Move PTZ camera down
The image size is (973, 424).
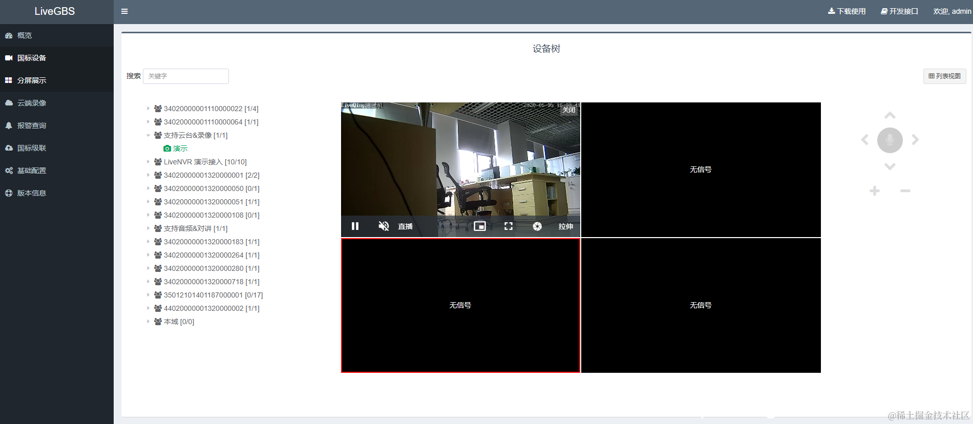[890, 166]
